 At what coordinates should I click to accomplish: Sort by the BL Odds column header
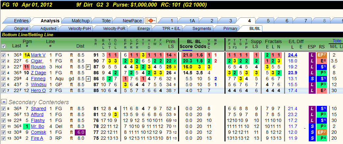[201, 44]
